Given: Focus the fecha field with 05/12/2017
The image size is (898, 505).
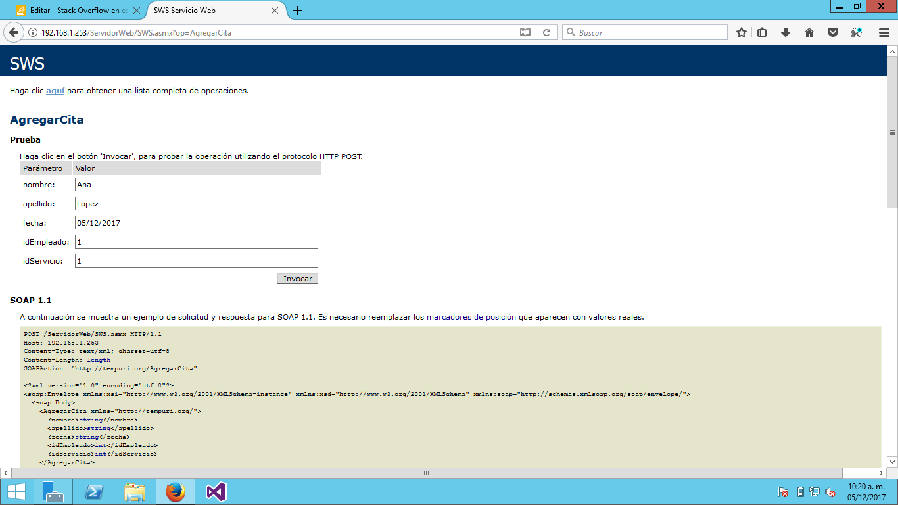Looking at the screenshot, I should coord(197,223).
